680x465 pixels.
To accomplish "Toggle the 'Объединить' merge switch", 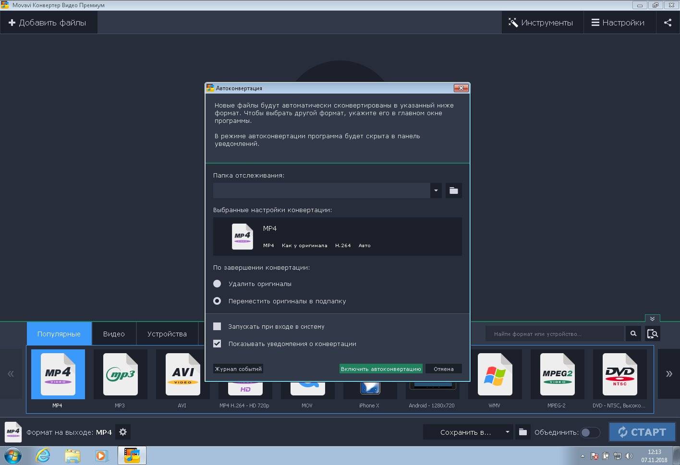I will tap(590, 432).
